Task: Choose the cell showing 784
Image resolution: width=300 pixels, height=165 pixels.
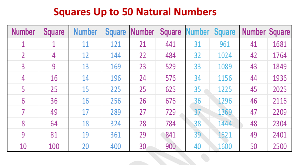Action: 171,124
